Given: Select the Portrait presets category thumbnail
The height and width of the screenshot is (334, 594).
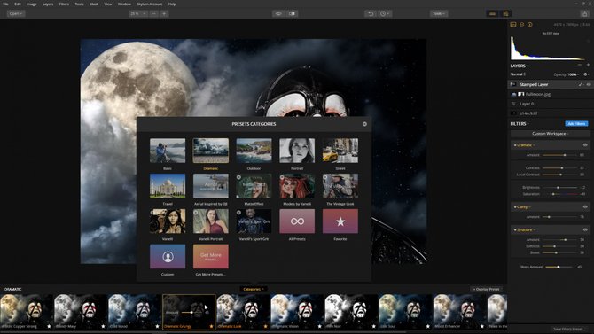Looking at the screenshot, I should [297, 151].
